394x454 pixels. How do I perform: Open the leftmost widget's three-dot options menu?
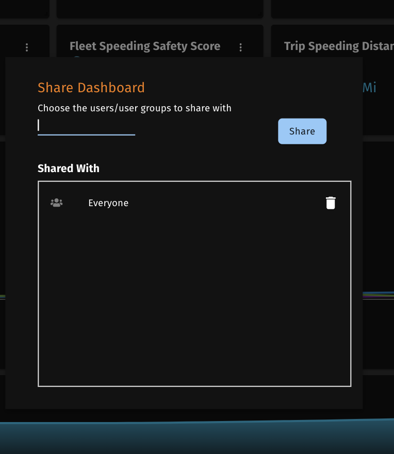click(x=27, y=47)
